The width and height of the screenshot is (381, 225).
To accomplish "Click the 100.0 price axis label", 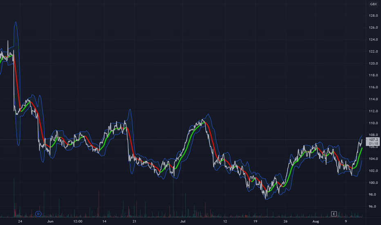I will pos(373,183).
